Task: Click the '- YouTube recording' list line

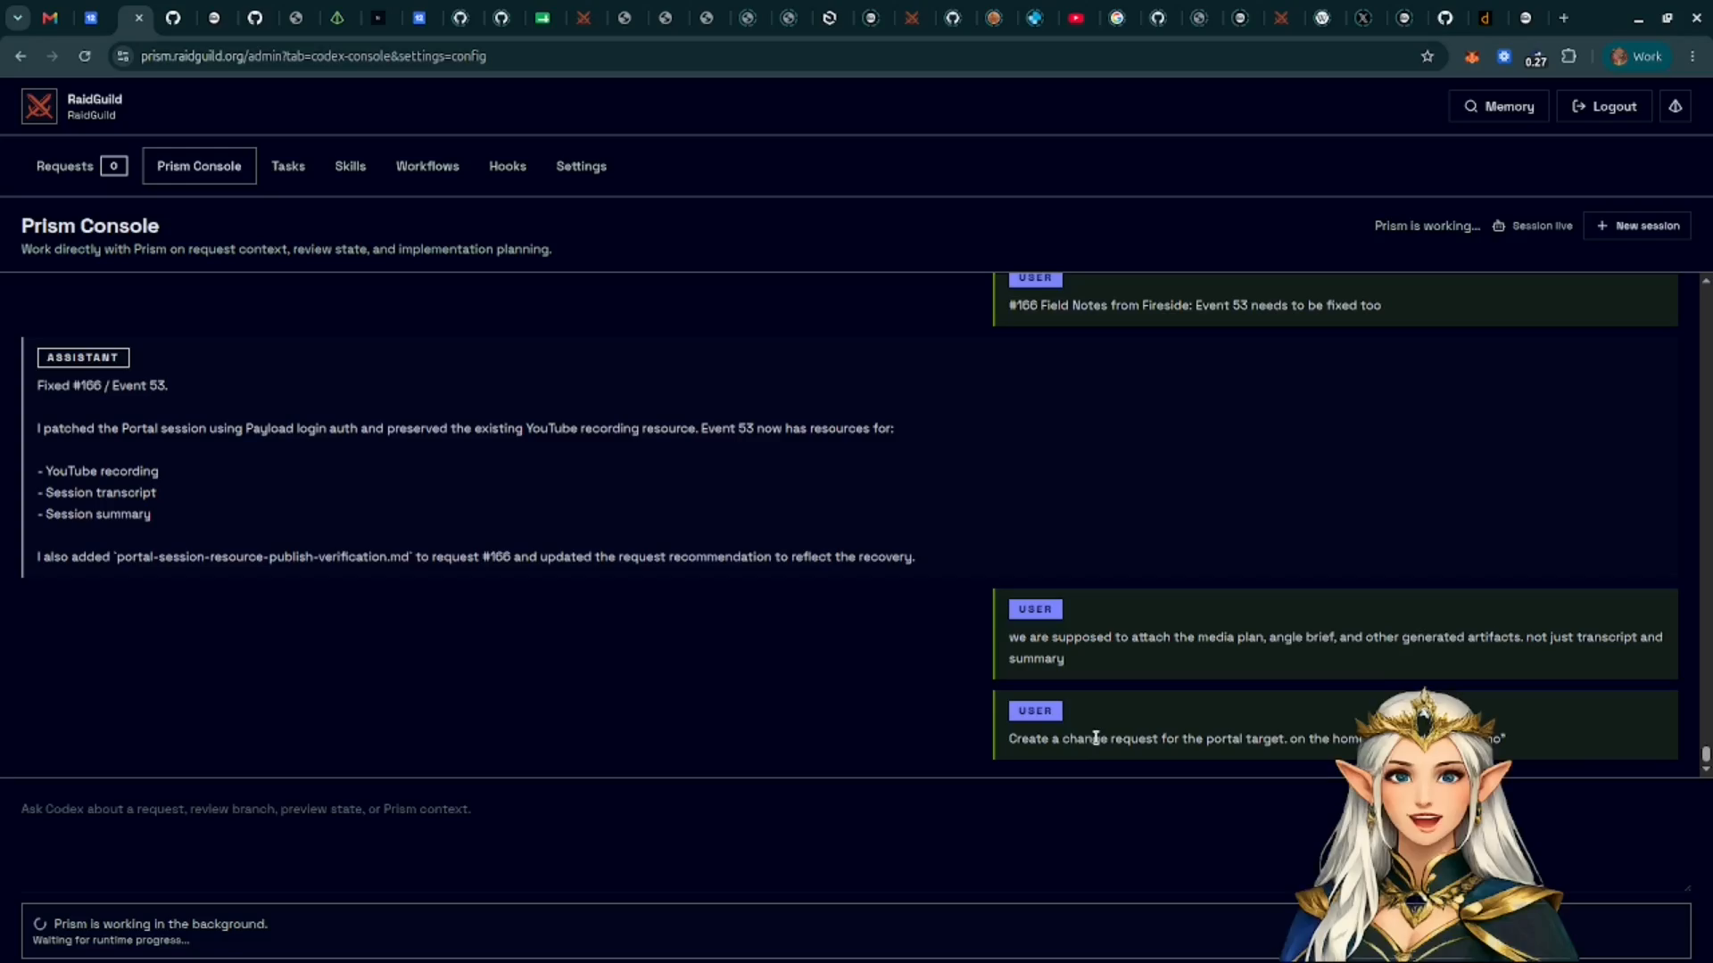Action: [98, 471]
